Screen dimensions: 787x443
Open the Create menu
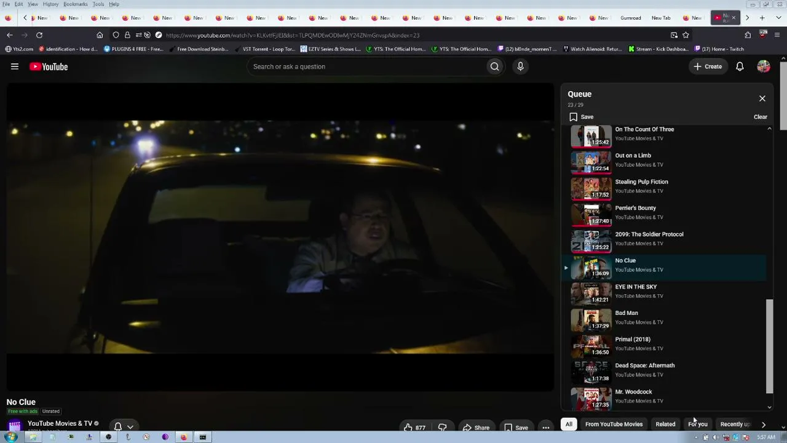tap(708, 66)
